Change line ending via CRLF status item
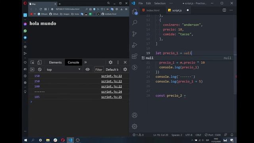The height and width of the screenshot is (143, 254). (x=198, y=135)
